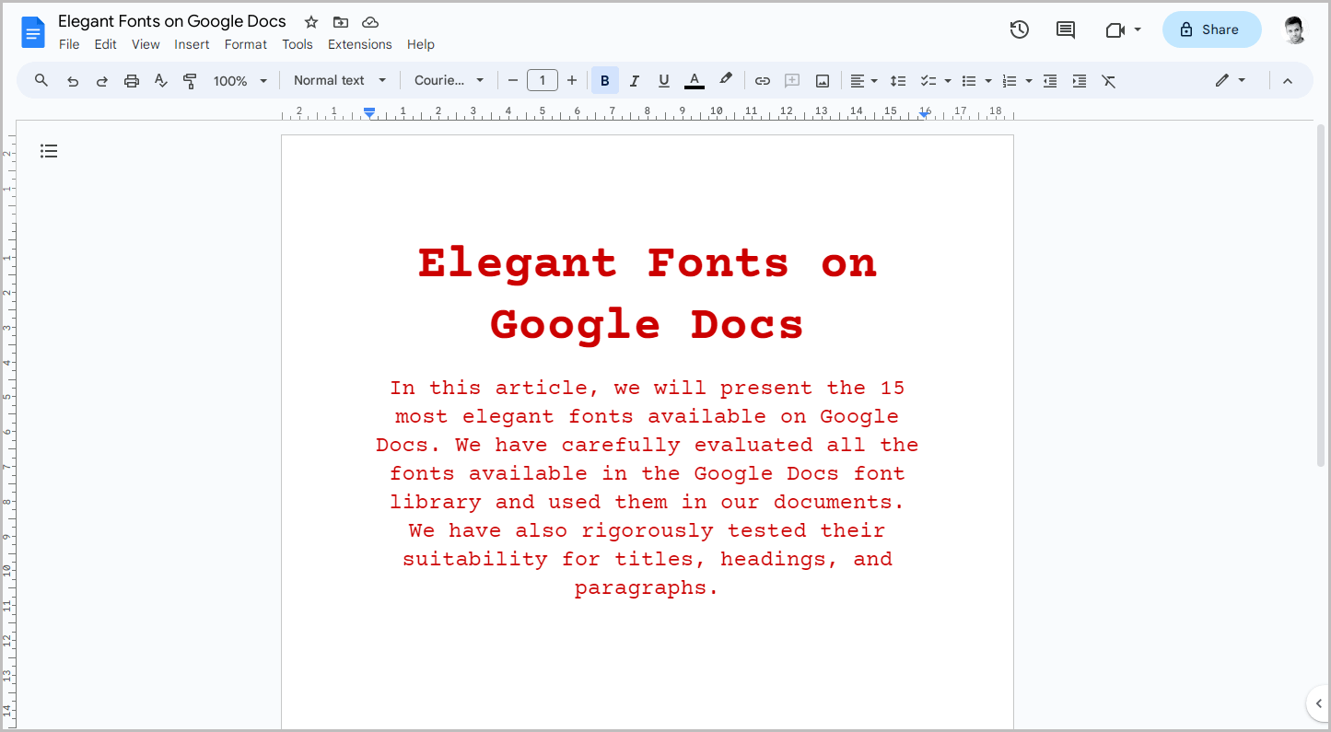This screenshot has height=732, width=1331.
Task: Clear all text formatting
Action: [x=1108, y=80]
